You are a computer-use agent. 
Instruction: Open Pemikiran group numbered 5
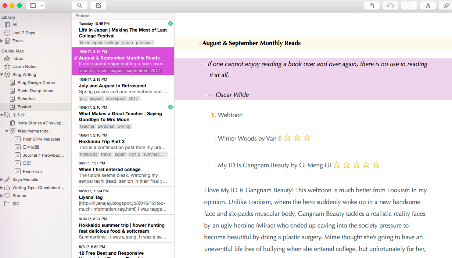28,171
